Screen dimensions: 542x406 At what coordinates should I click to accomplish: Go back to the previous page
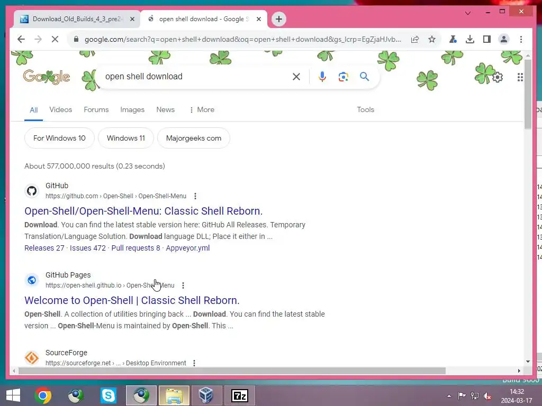(x=21, y=39)
